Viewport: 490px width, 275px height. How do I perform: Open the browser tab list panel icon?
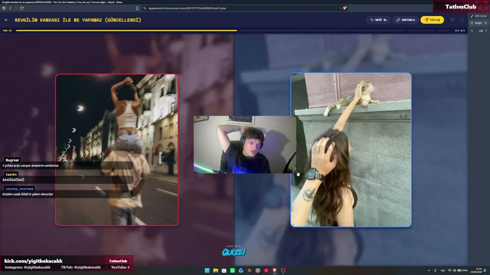click(4, 8)
